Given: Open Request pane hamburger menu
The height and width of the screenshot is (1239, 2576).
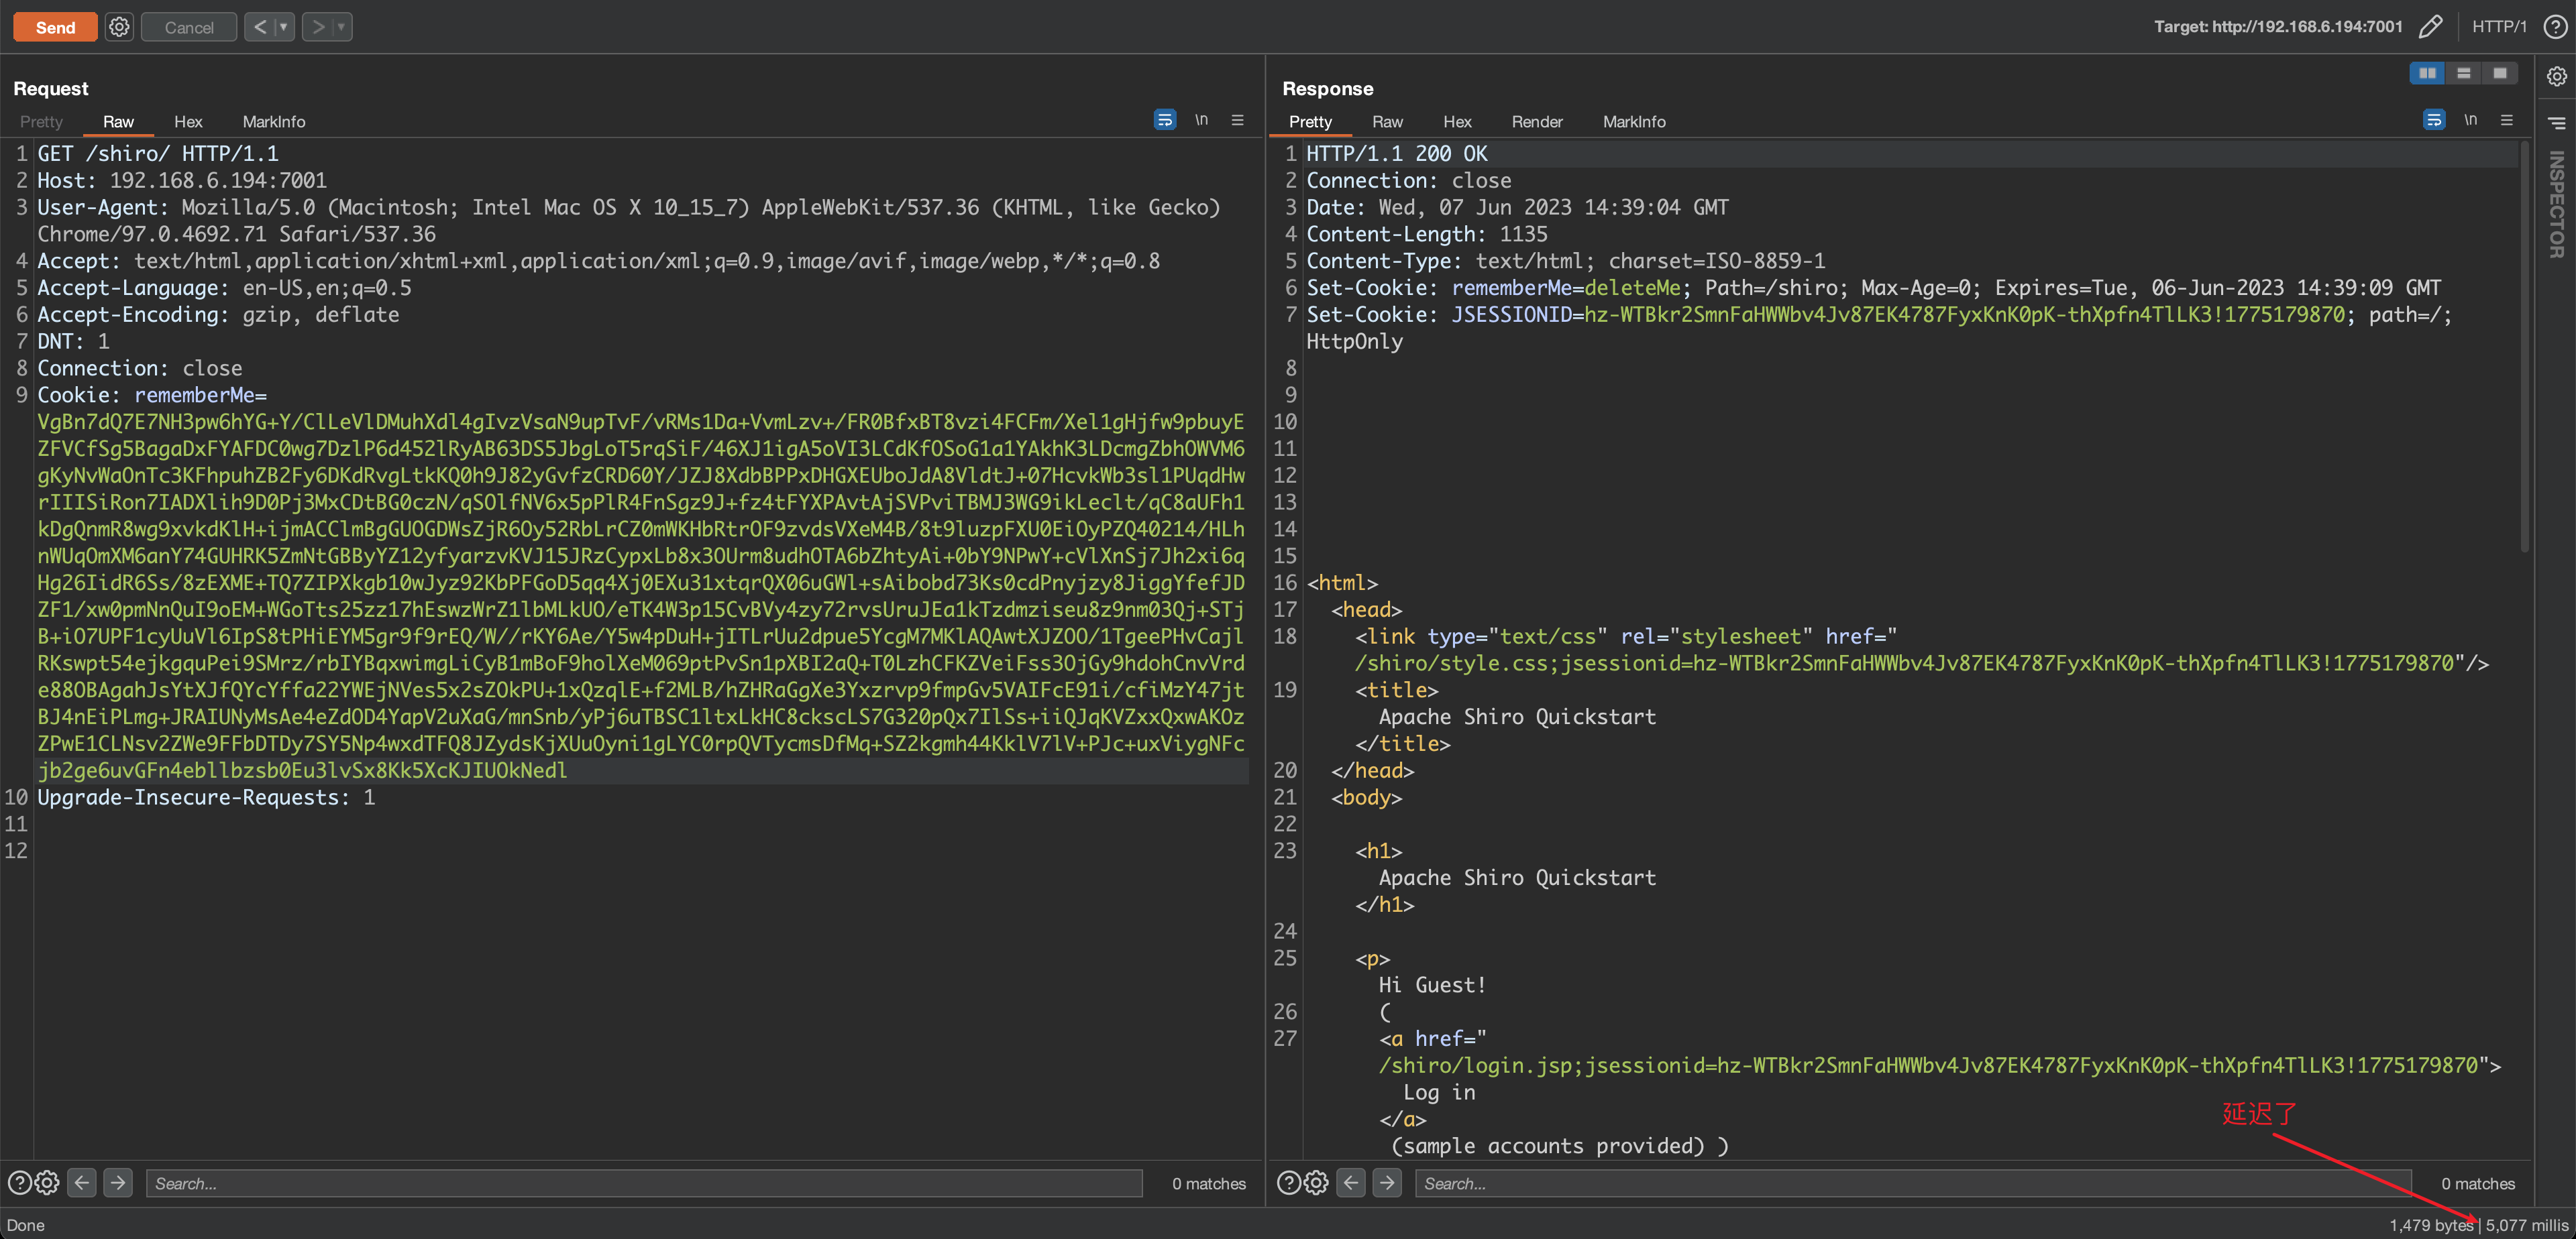Looking at the screenshot, I should point(1237,120).
